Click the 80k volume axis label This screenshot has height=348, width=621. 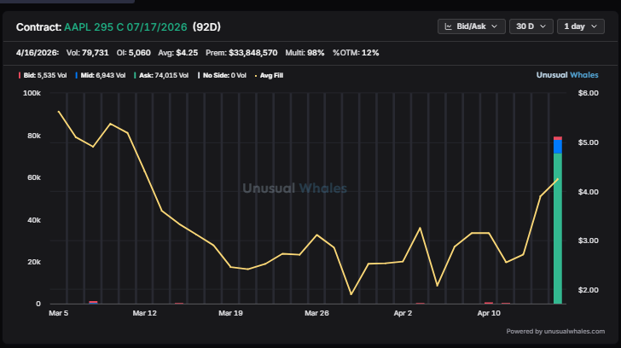(34, 136)
